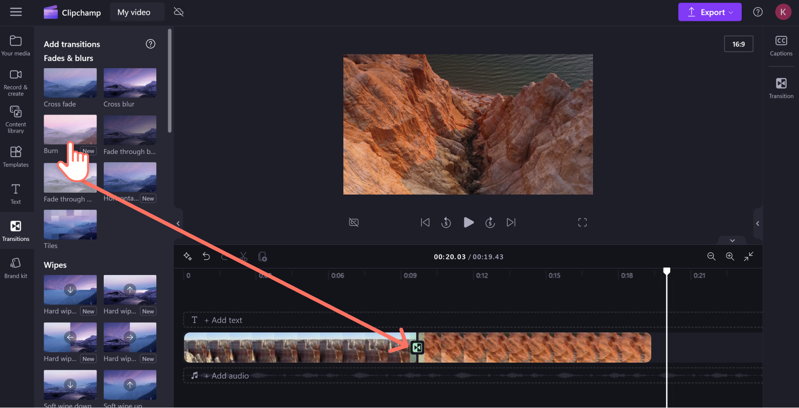
Task: Rewind 5 seconds
Action: pos(446,222)
